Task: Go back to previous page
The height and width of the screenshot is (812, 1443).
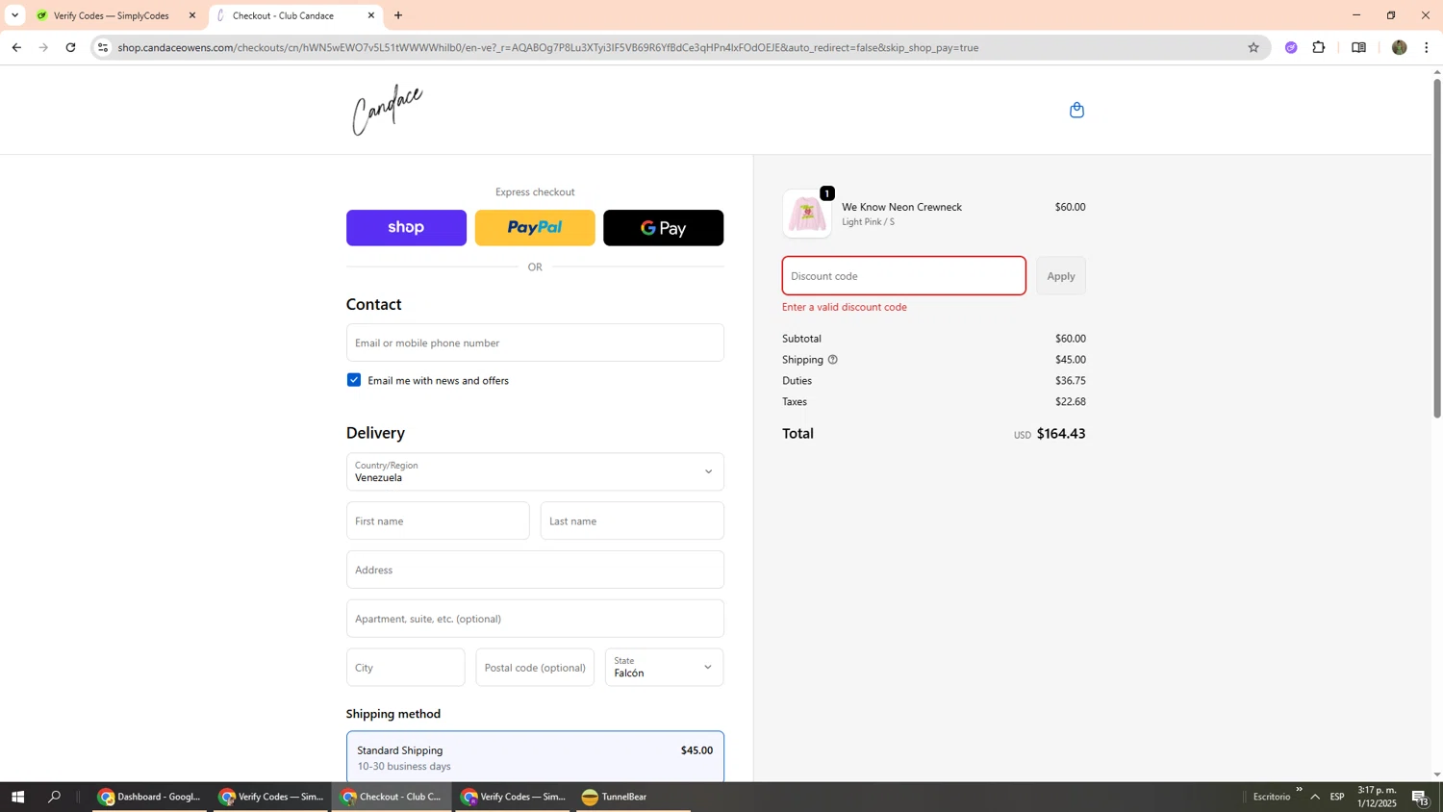Action: [x=16, y=47]
